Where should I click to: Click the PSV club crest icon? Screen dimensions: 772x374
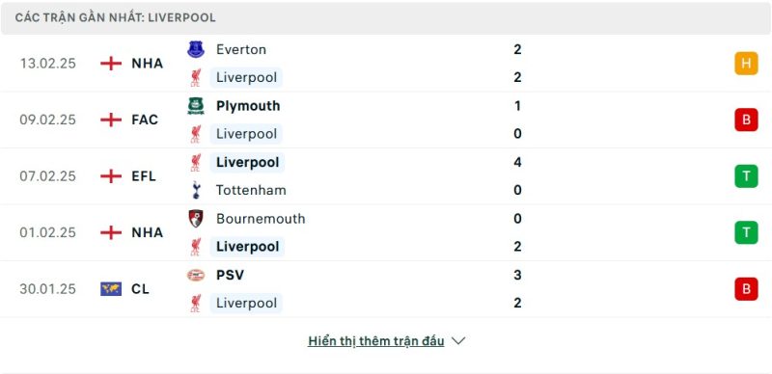[196, 275]
